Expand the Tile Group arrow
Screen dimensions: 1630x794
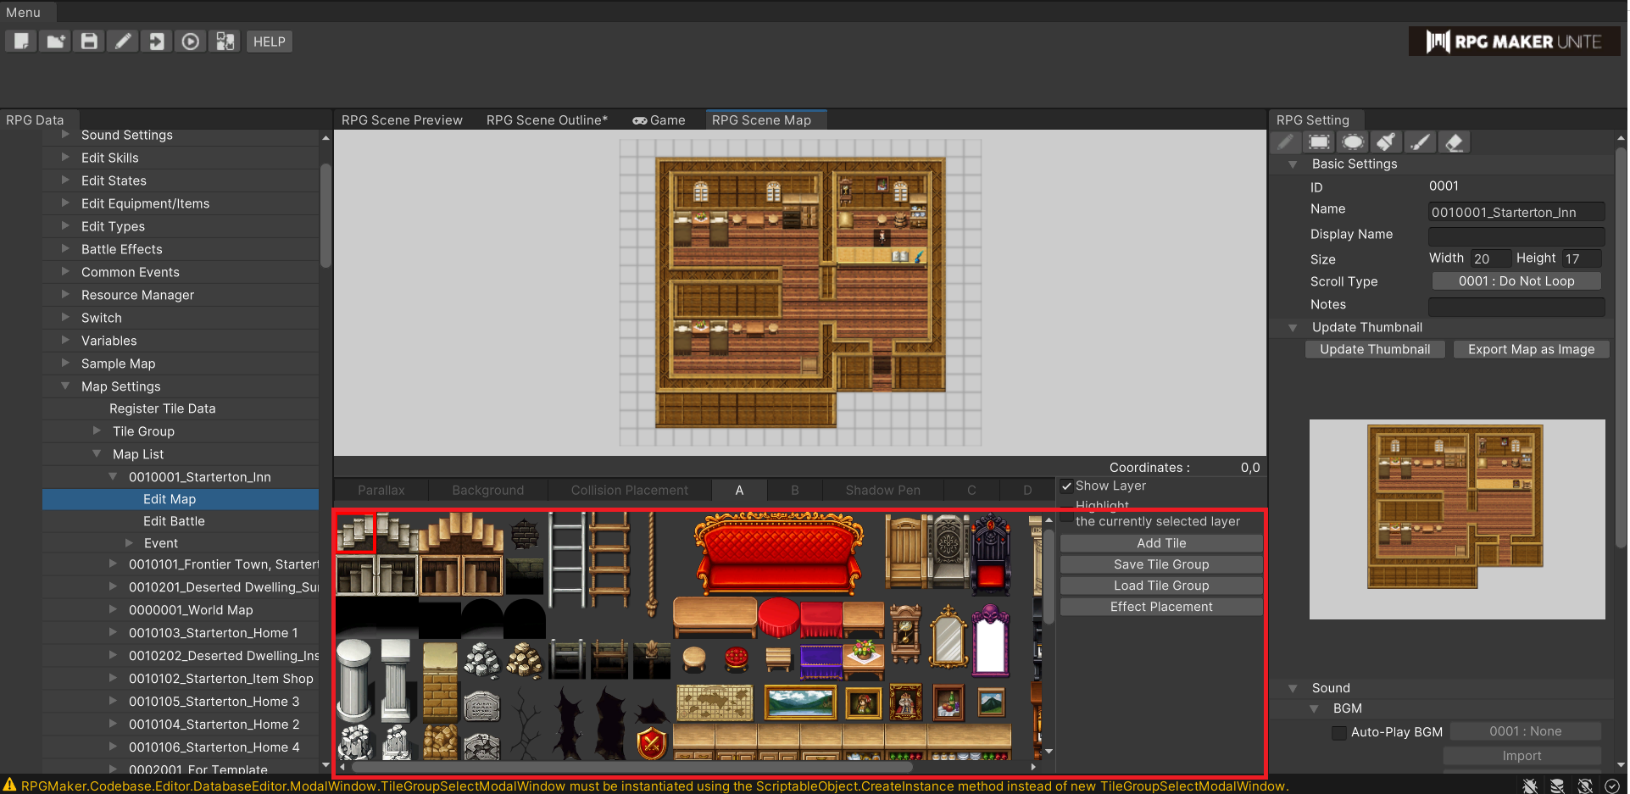point(97,431)
